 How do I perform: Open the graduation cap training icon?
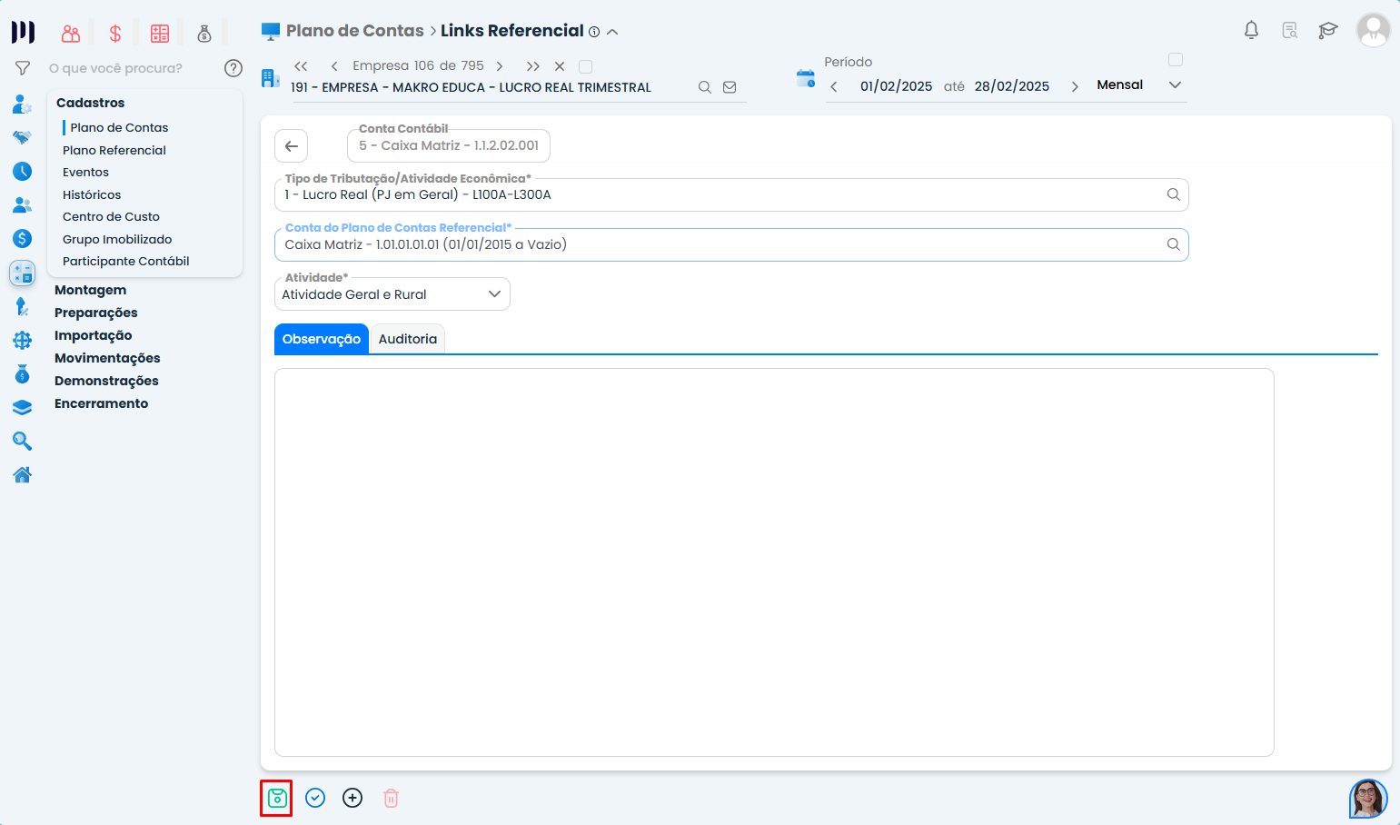pos(1327,30)
